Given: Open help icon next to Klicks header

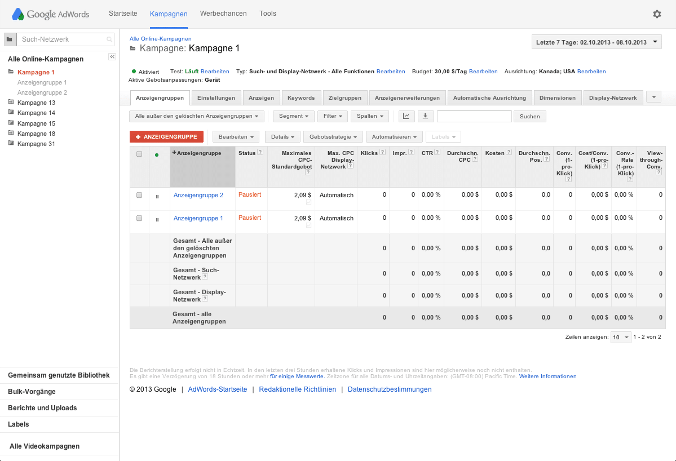Looking at the screenshot, I should pos(382,152).
